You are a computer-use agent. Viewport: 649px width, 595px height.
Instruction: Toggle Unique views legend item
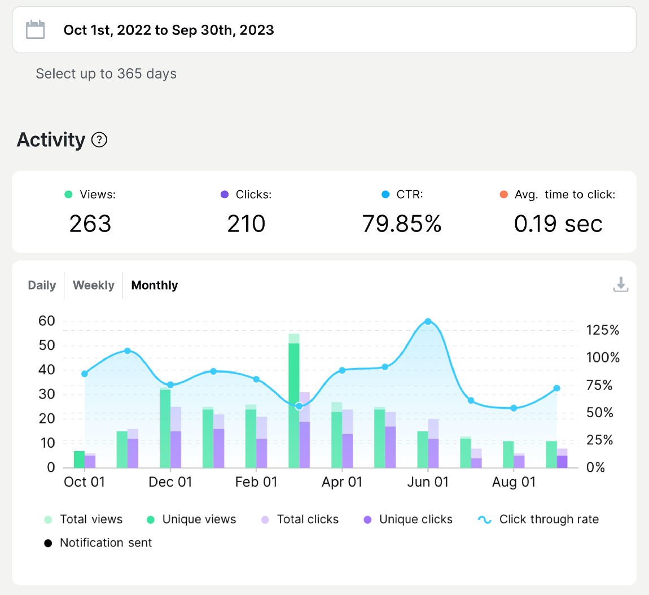191,519
